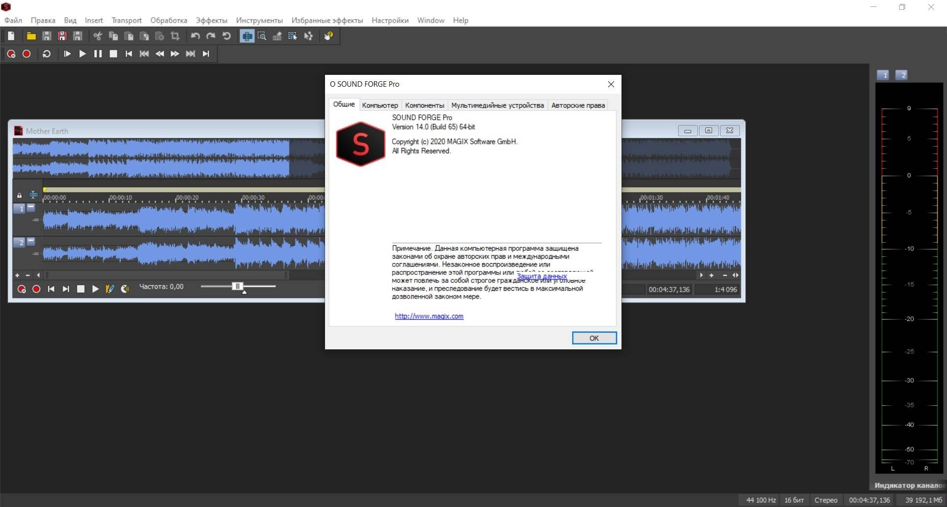Click the Copy icon in the toolbar
Viewport: 947px width, 507px height.
click(113, 36)
